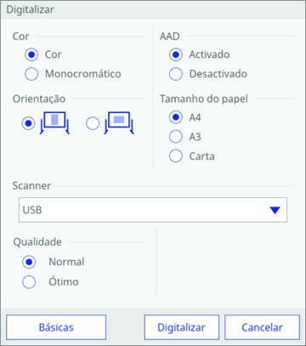Pick Carta paper size
This screenshot has height=346, width=306.
[176, 156]
